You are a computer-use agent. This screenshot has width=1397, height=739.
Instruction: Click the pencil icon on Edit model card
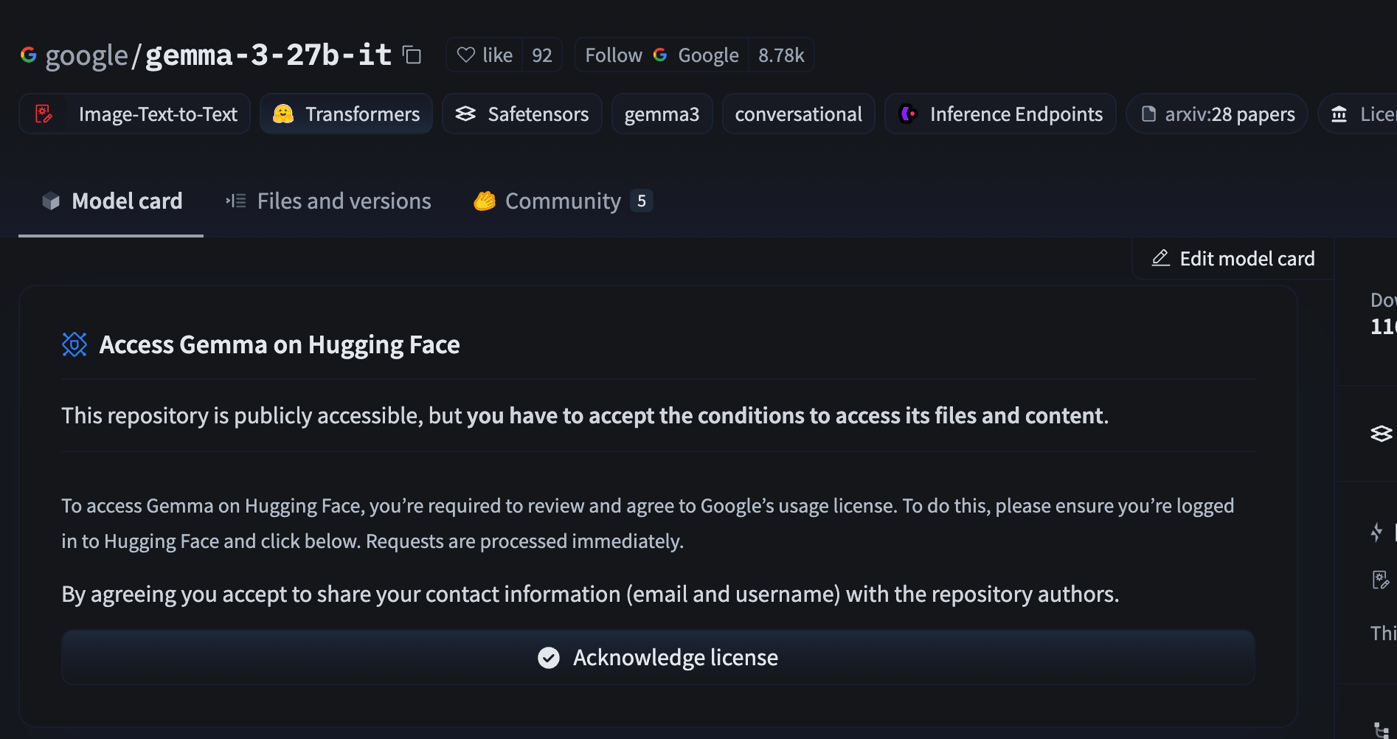tap(1161, 257)
